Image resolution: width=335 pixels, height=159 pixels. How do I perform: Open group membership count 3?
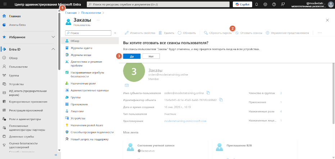(281, 93)
